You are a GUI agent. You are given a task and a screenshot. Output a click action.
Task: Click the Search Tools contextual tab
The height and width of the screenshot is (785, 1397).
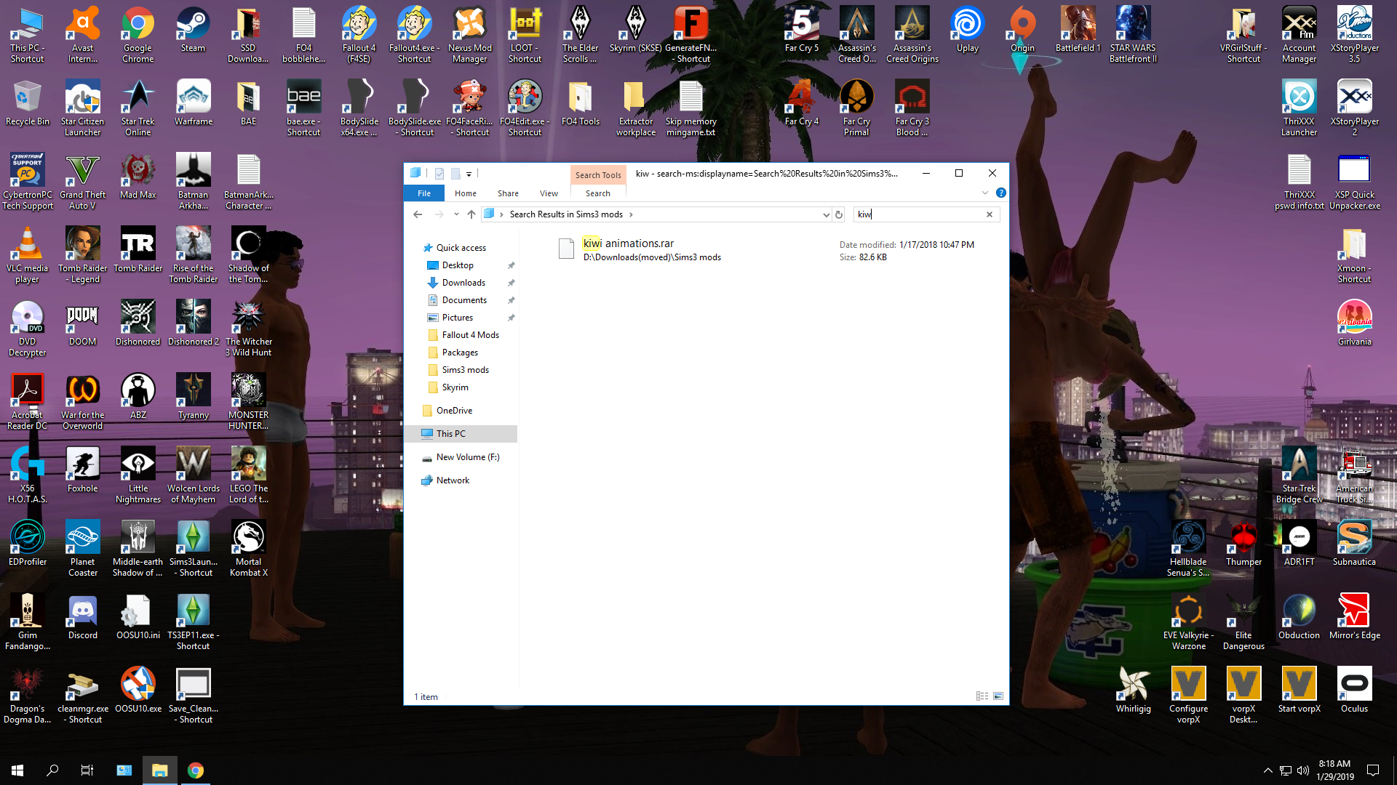click(x=598, y=175)
